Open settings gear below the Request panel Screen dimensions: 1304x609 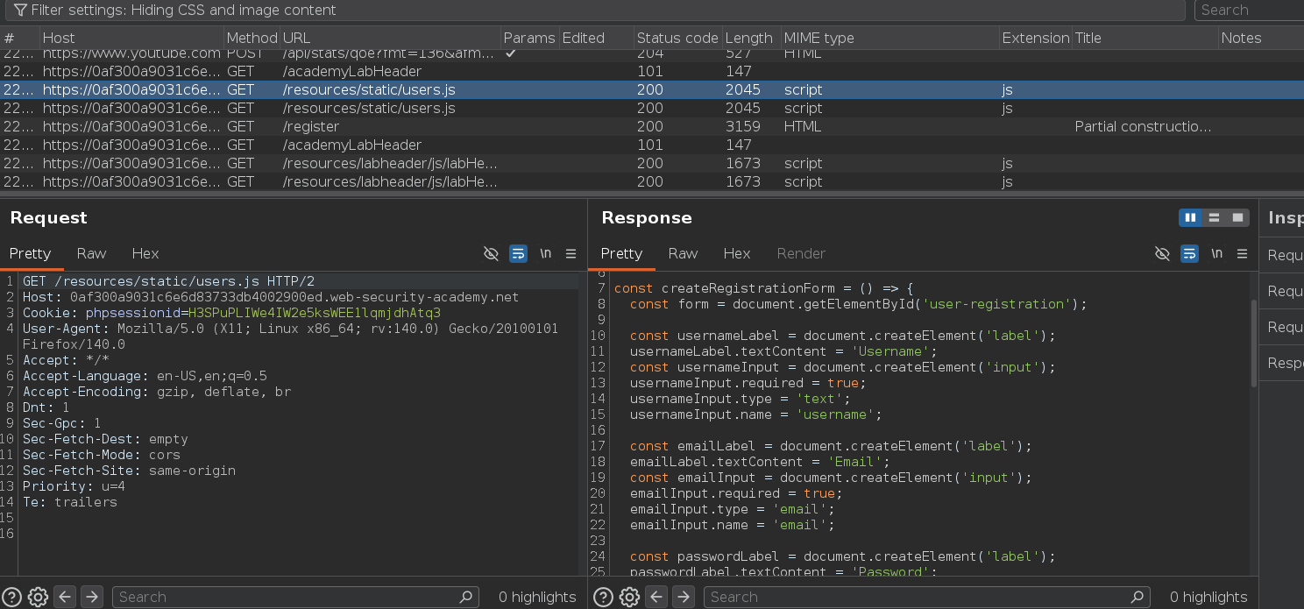(x=38, y=597)
